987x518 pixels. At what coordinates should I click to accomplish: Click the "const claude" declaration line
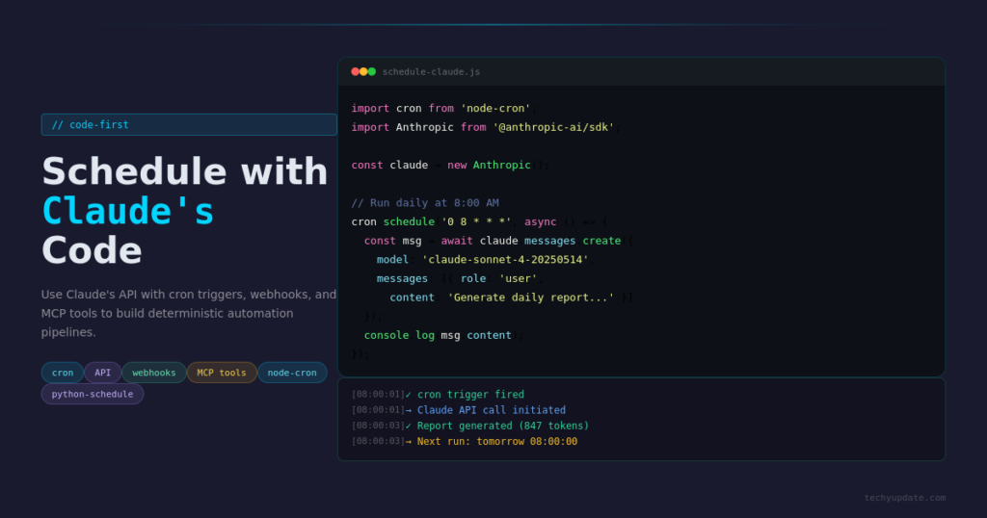(x=450, y=165)
